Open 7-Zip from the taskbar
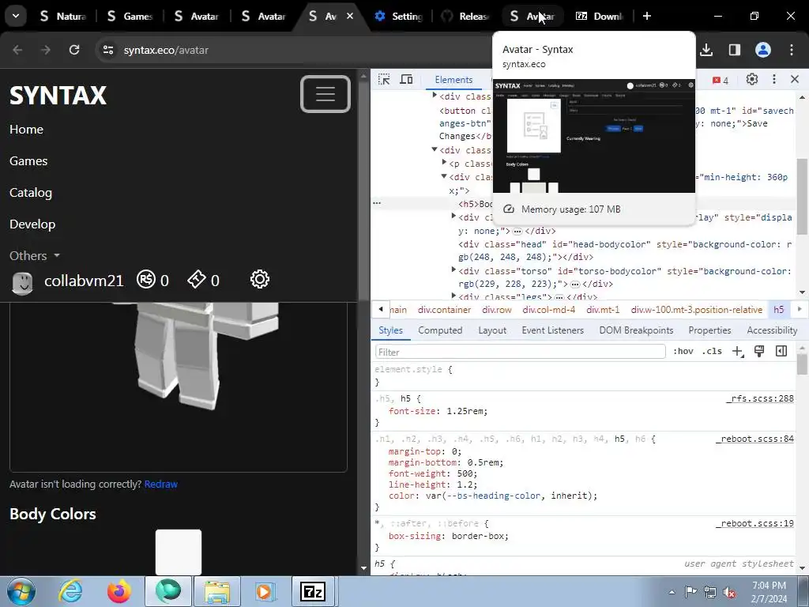Viewport: 809px width, 607px height. 313,591
